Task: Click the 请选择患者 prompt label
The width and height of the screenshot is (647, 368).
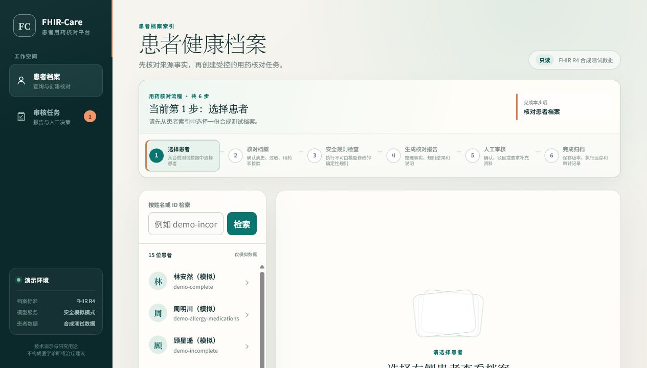Action: [448, 352]
